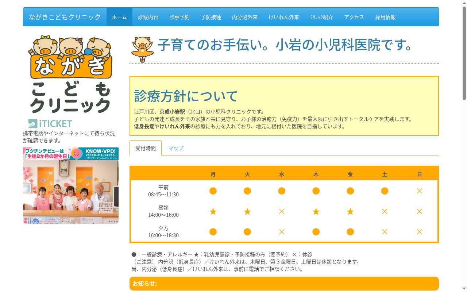Viewport: 467px width, 292px height.
Task: Click the clinic staff group photo
Action: (71, 192)
